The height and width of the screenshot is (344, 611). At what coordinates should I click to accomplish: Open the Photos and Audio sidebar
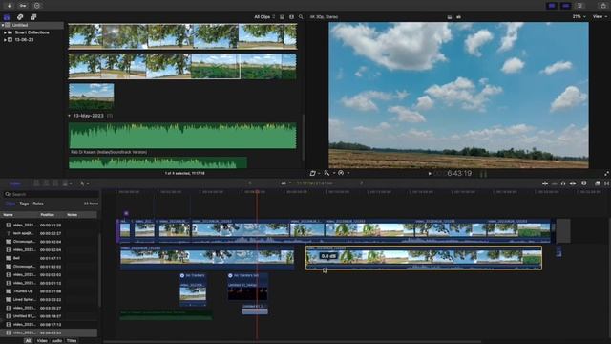[20, 17]
